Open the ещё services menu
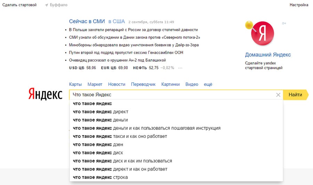The width and height of the screenshot is (313, 185). tap(208, 84)
